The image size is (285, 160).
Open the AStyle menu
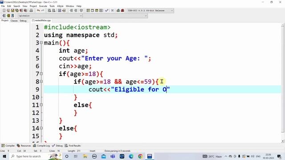click(x=60, y=6)
